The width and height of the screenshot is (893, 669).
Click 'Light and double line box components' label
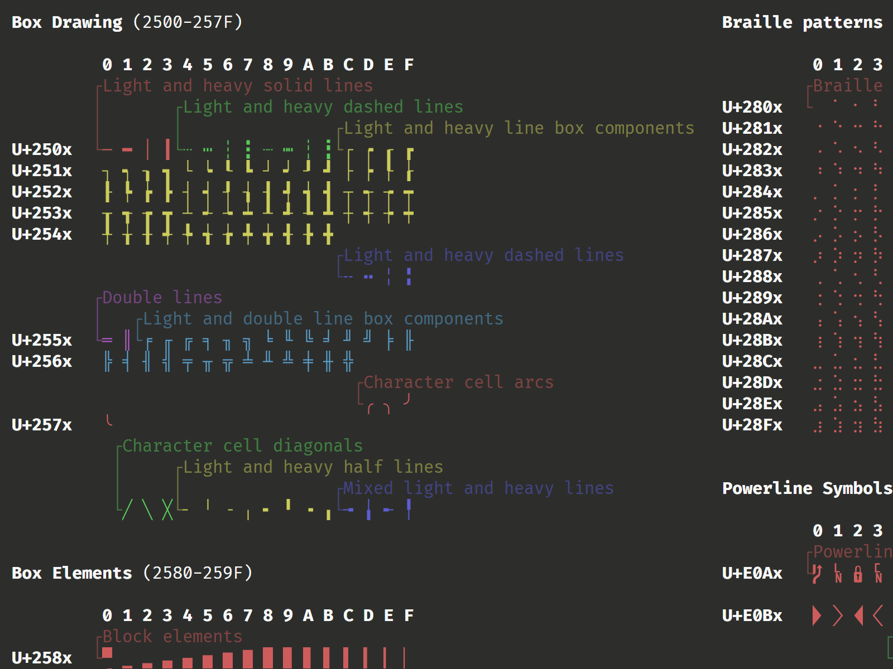pyautogui.click(x=323, y=319)
